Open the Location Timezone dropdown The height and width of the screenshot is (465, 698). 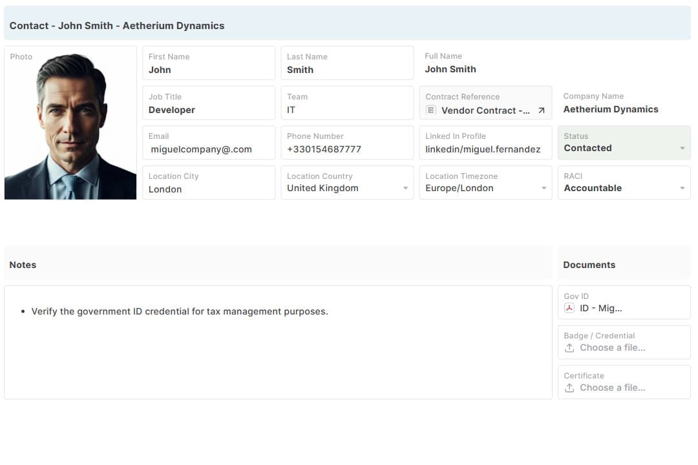pos(544,189)
